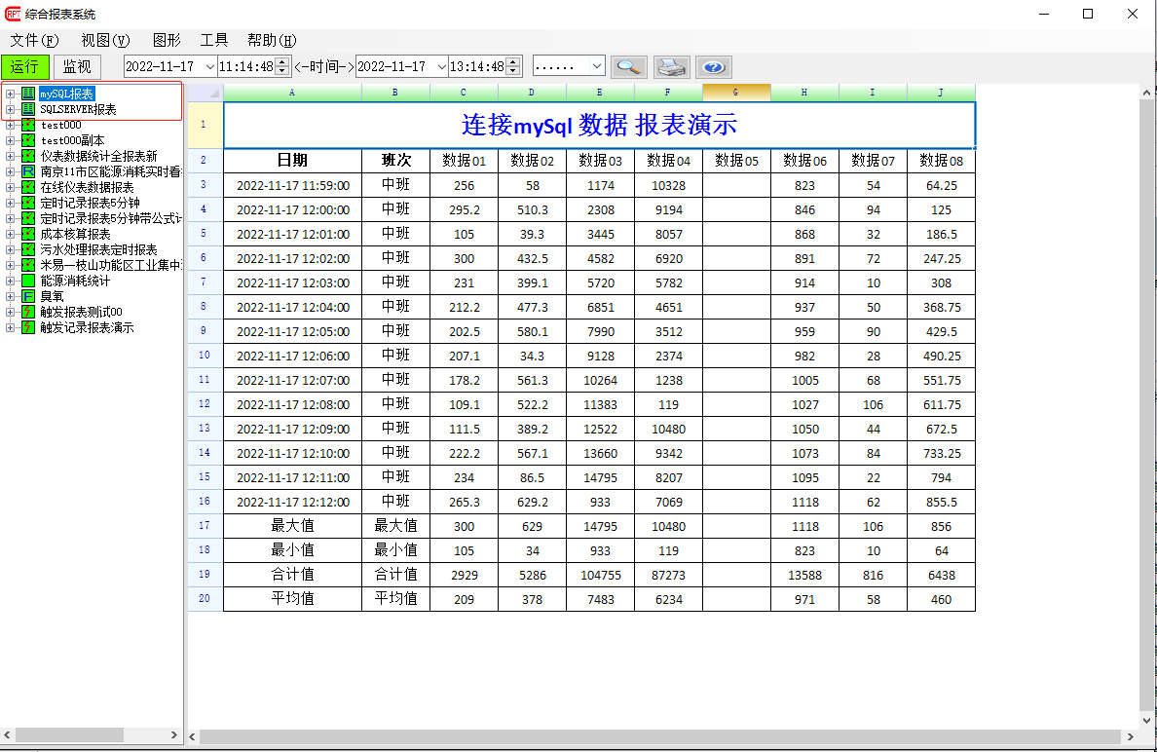
Task: Click the magnifier search icon in toolbar
Action: 628,66
